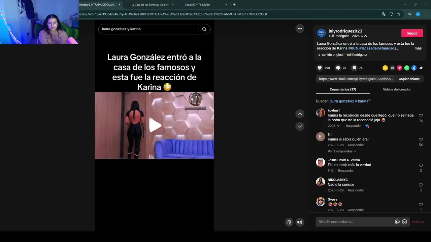The height and width of the screenshot is (242, 431).
Task: Go to previous video with up arrow
Action: coord(300,114)
